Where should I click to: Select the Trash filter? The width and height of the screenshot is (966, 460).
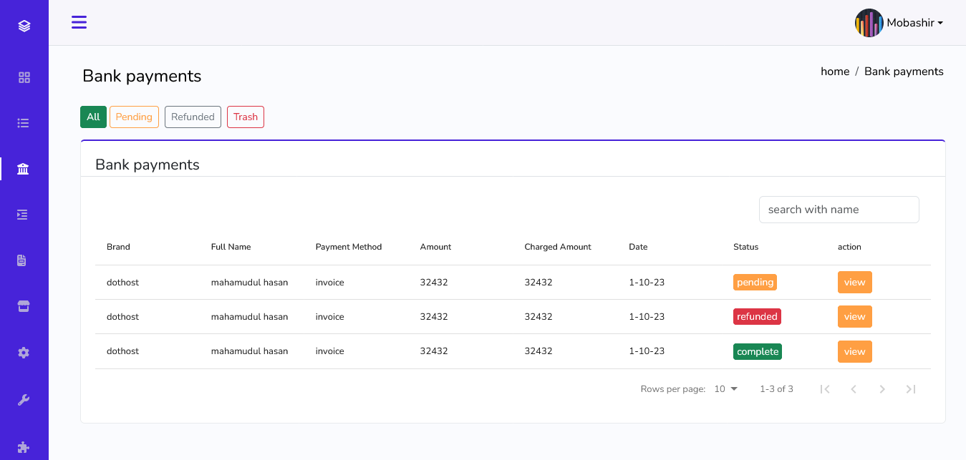[245, 117]
